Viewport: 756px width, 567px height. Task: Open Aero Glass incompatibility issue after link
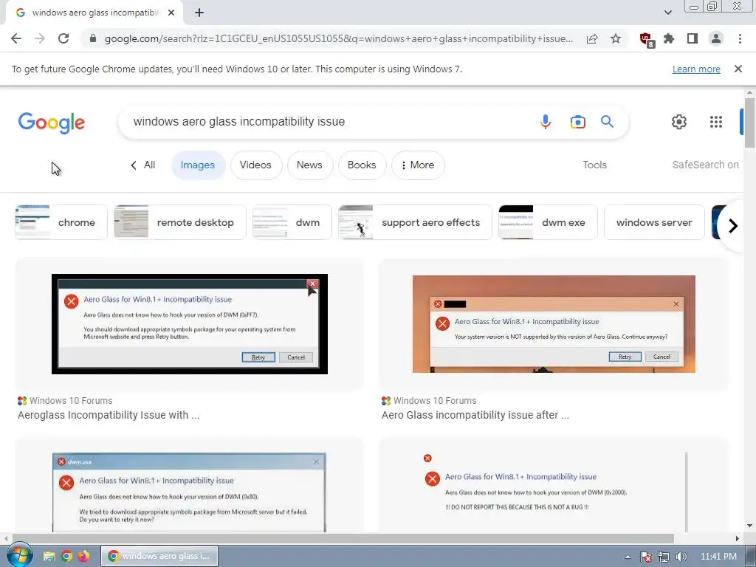click(x=475, y=415)
